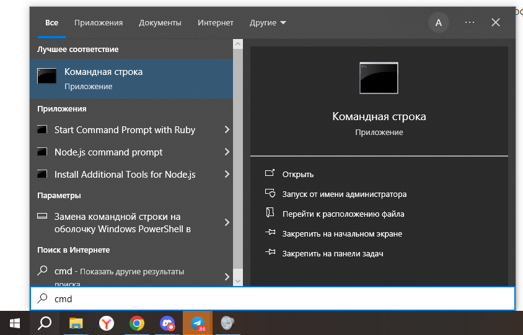The width and height of the screenshot is (523, 335).
Task: Switch to the Интернет tab
Action: click(x=216, y=23)
